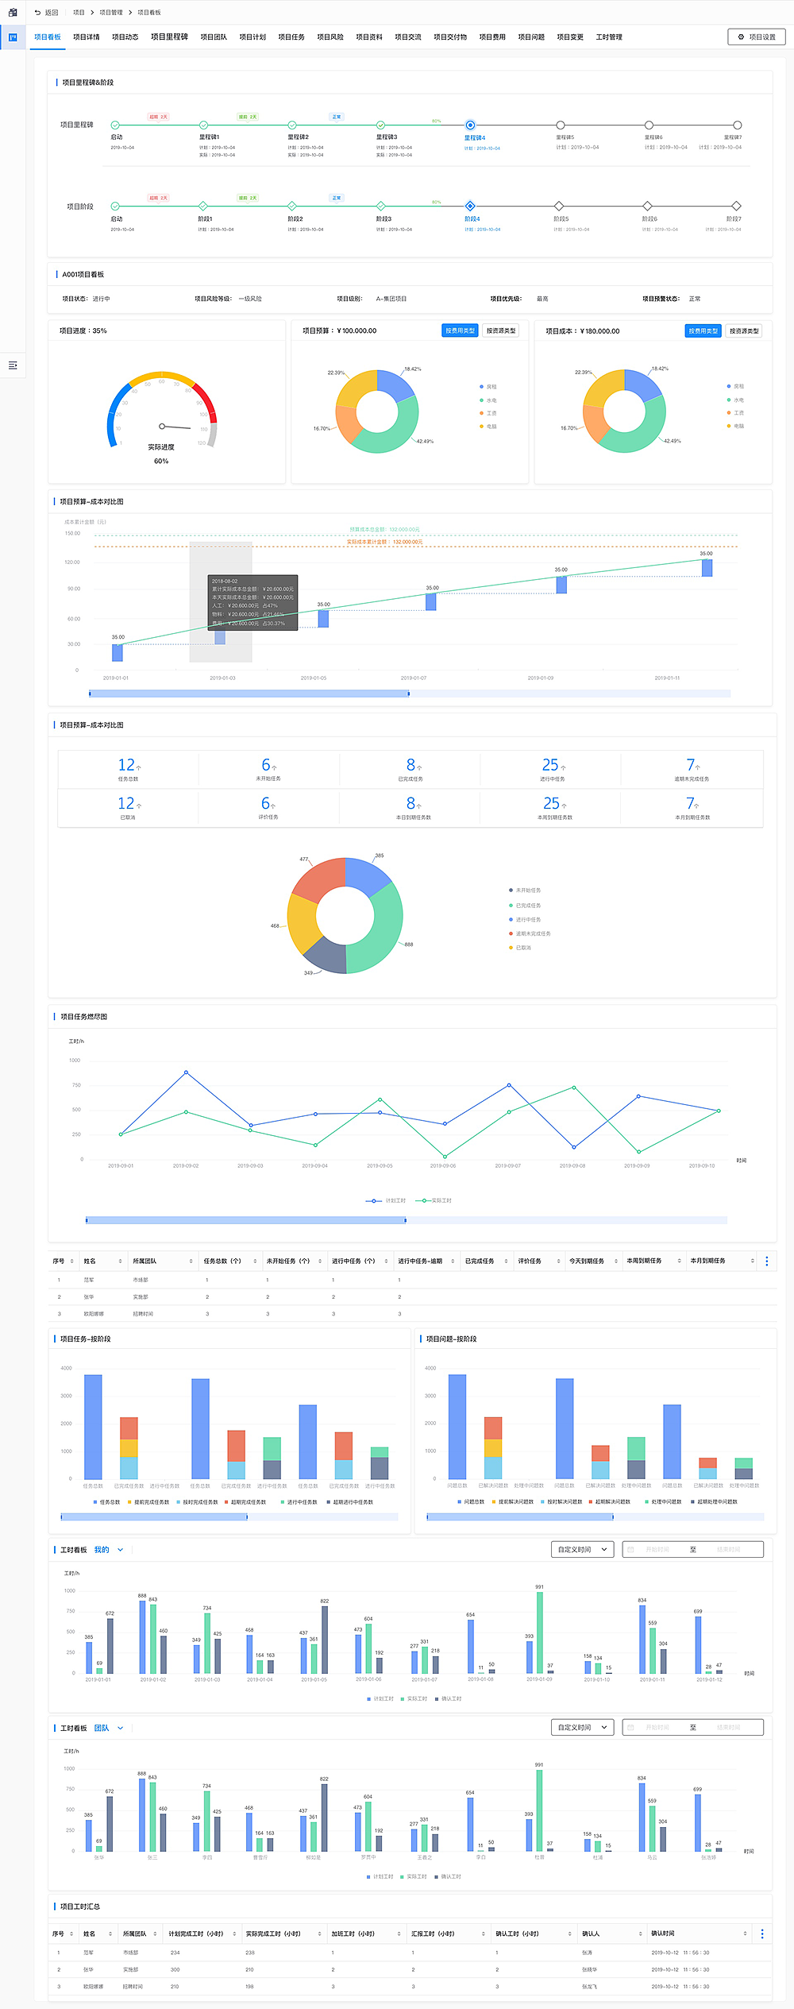Open the 自定义时间 dropdown in 我的 工时看板
The width and height of the screenshot is (794, 2009).
coord(583,1550)
